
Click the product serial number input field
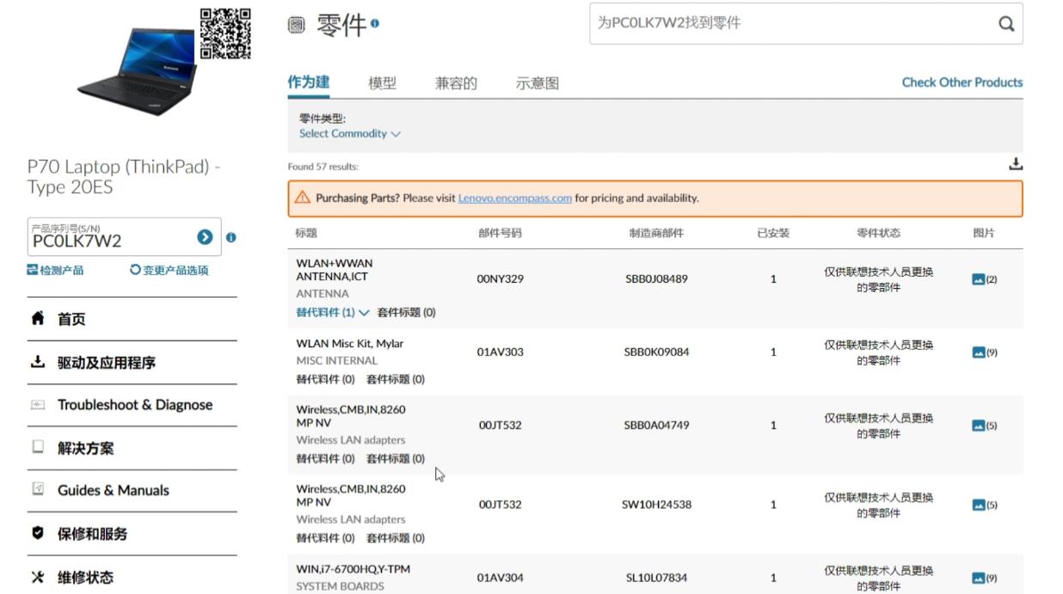click(112, 236)
